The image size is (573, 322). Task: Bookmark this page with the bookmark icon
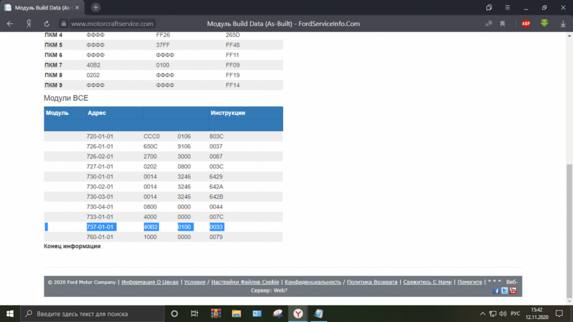503,23
